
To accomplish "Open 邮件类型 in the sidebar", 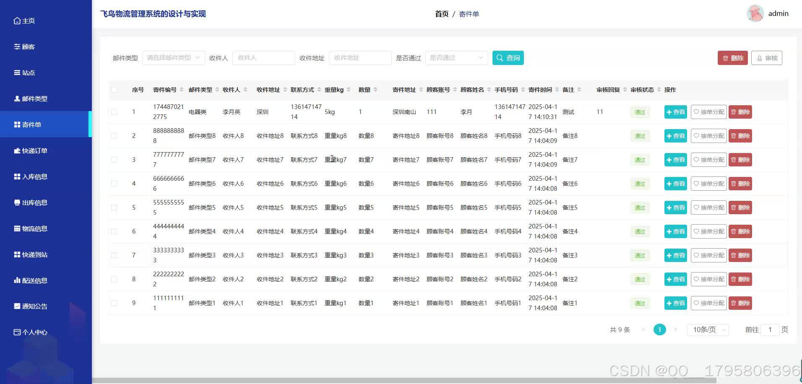I will (x=31, y=99).
